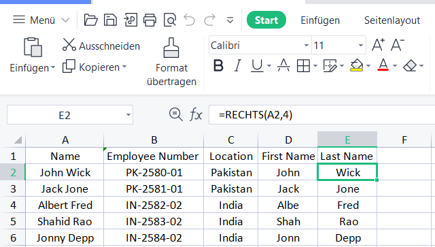This screenshot has width=435, height=247.
Task: Toggle strikethrough formatting
Action: click(x=283, y=66)
